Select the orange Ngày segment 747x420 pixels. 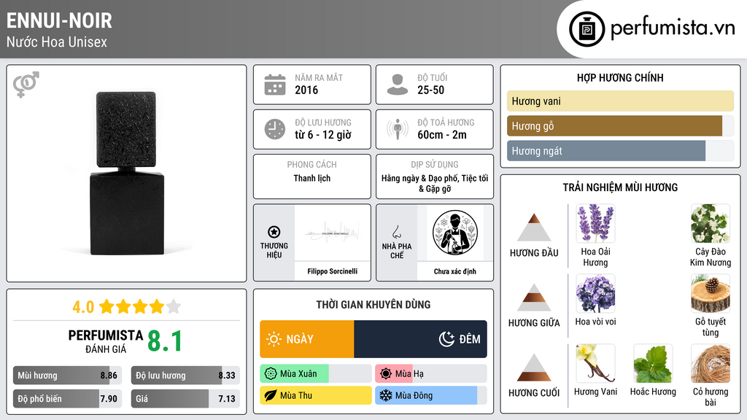pyautogui.click(x=307, y=339)
